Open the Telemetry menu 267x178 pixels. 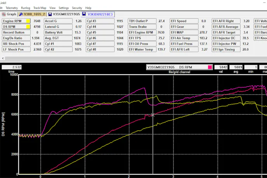(12, 8)
